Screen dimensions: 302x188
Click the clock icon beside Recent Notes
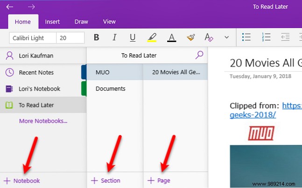(x=9, y=72)
